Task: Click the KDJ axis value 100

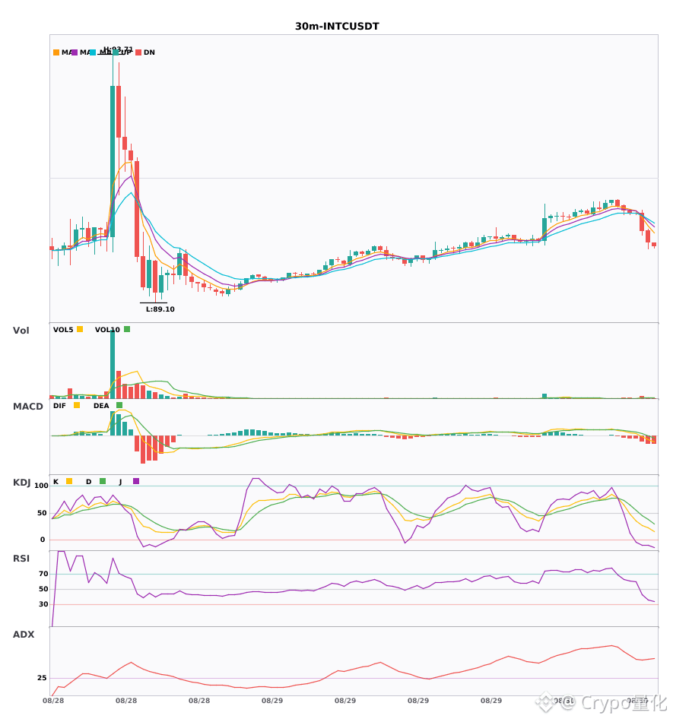Action: coord(41,486)
